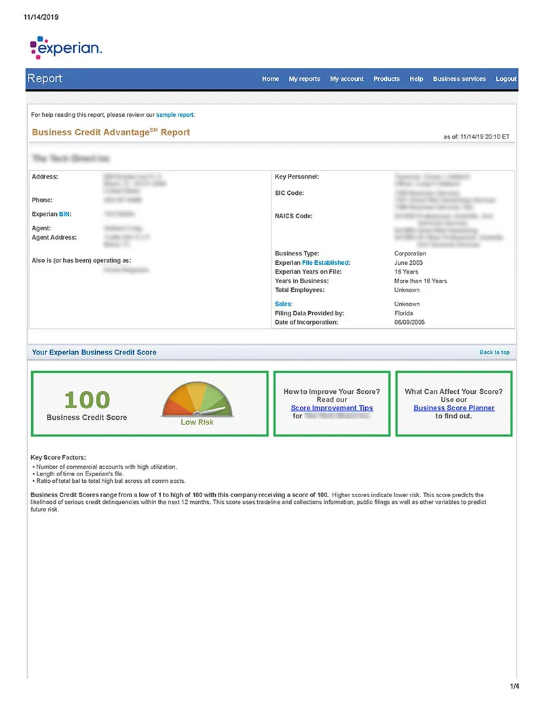Click the What Can Affect Your Score box
This screenshot has width=543, height=703.
coord(453,403)
